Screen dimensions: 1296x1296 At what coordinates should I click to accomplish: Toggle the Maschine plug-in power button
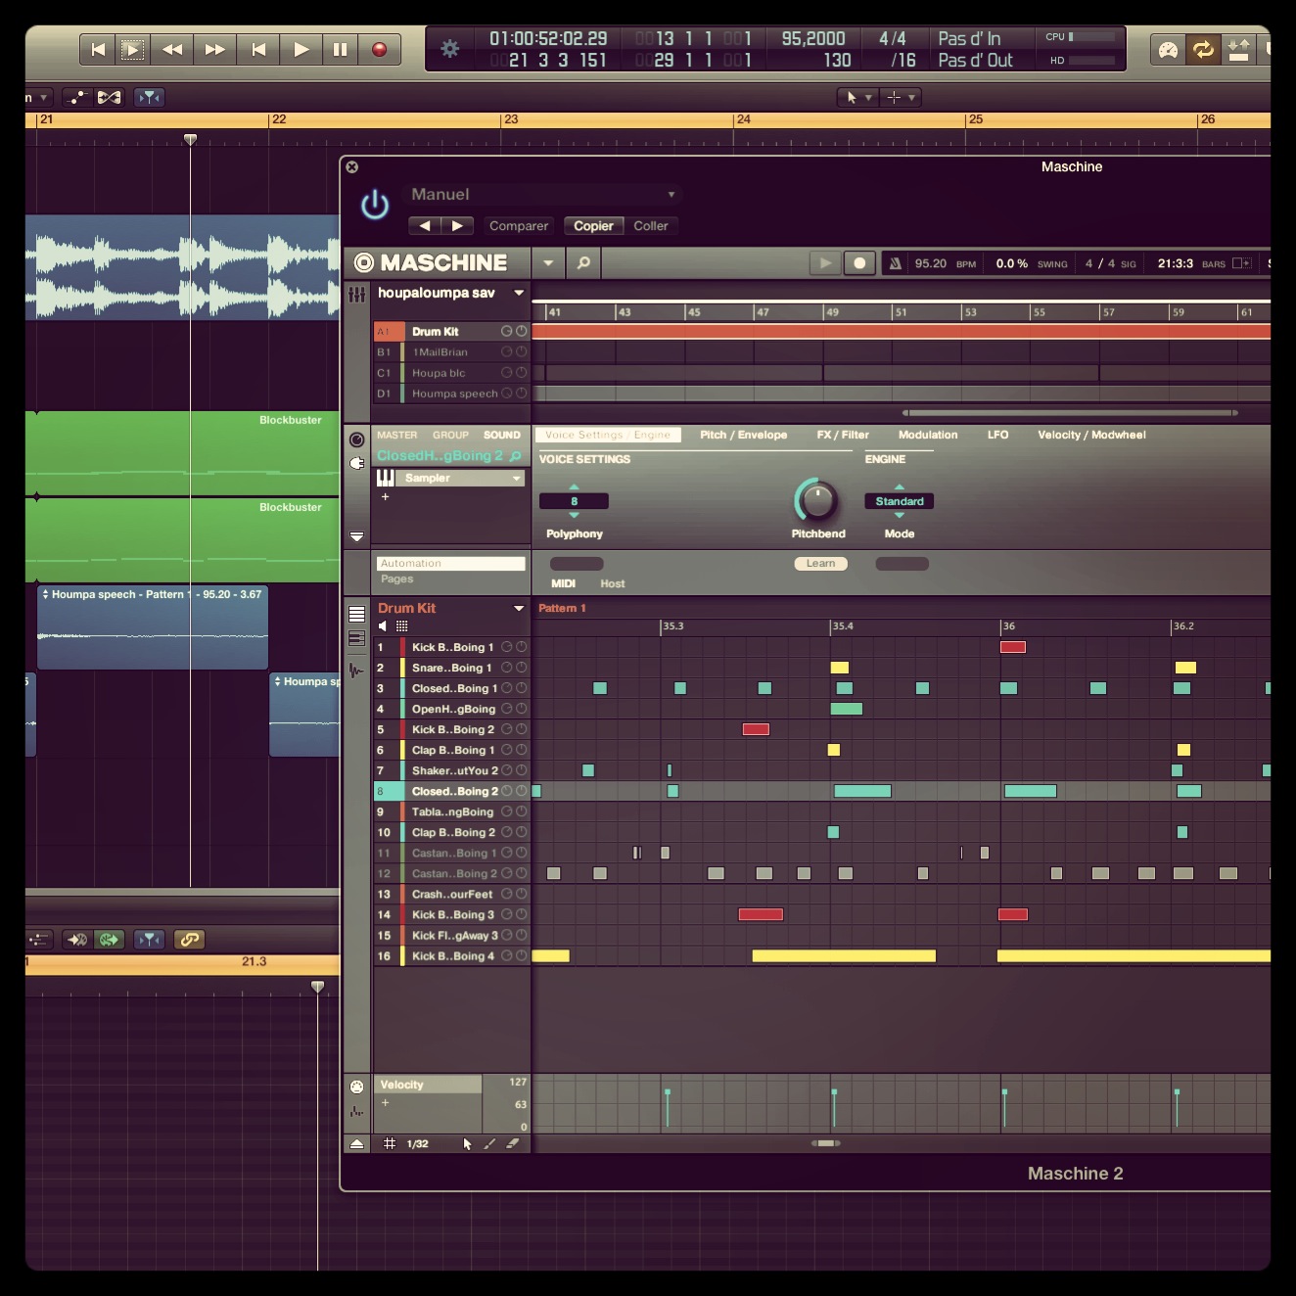click(375, 206)
